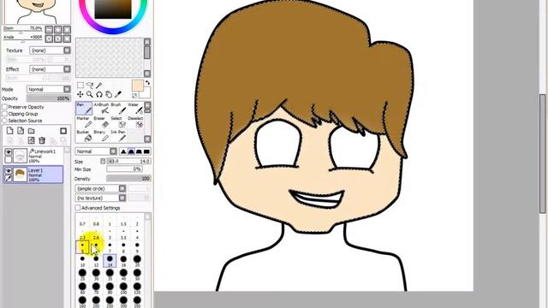The image size is (548, 308).
Task: Select the move tool
Action: click(x=80, y=94)
